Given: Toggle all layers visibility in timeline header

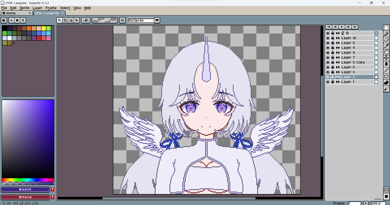Looking at the screenshot, I should (328, 33).
